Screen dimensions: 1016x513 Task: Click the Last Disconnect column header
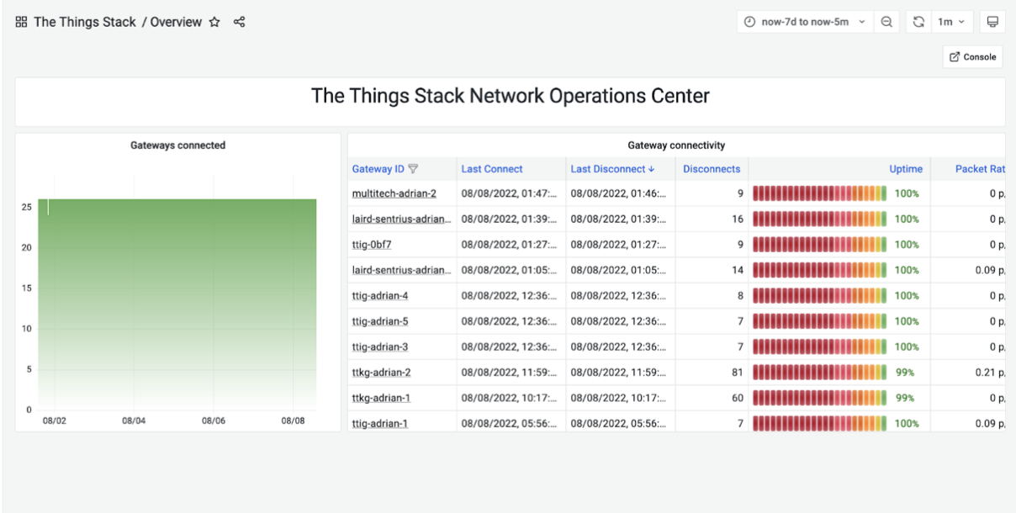612,169
